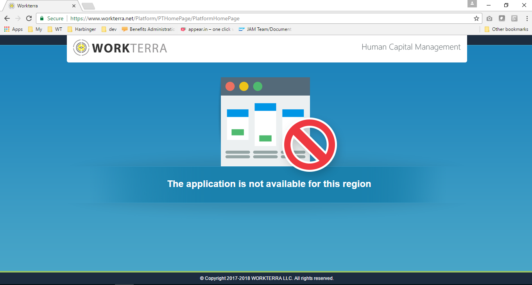Open the Benefits Administration bookmark
532x285 pixels.
pyautogui.click(x=149, y=29)
